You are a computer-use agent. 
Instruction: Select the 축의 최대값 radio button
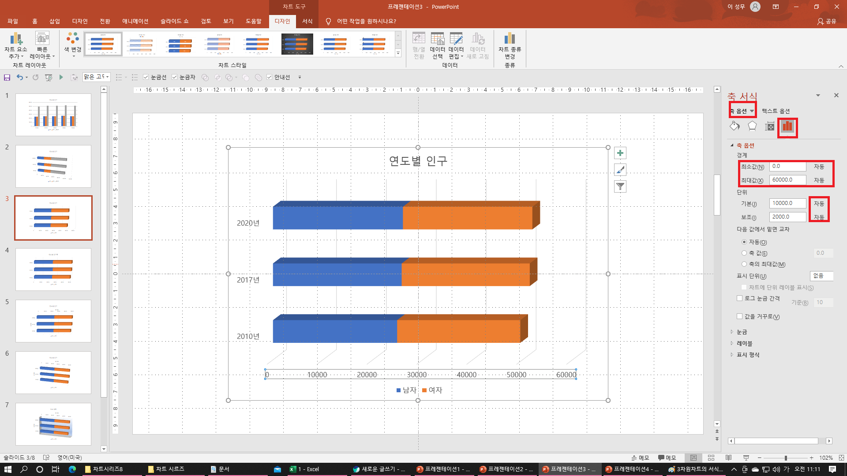[x=744, y=264]
